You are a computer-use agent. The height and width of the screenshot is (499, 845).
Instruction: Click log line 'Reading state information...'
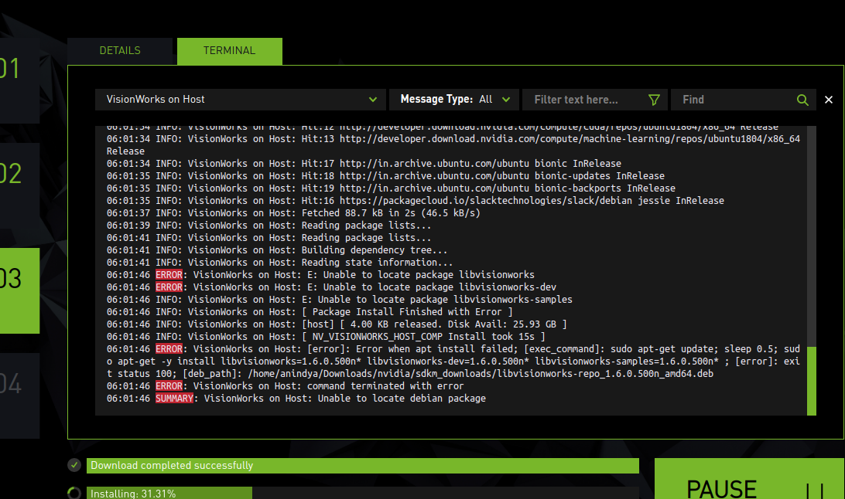(279, 263)
